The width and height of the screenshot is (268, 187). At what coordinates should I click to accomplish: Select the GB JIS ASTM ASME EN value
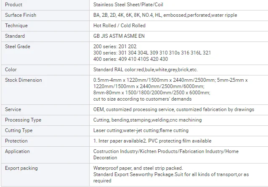click(x=119, y=36)
